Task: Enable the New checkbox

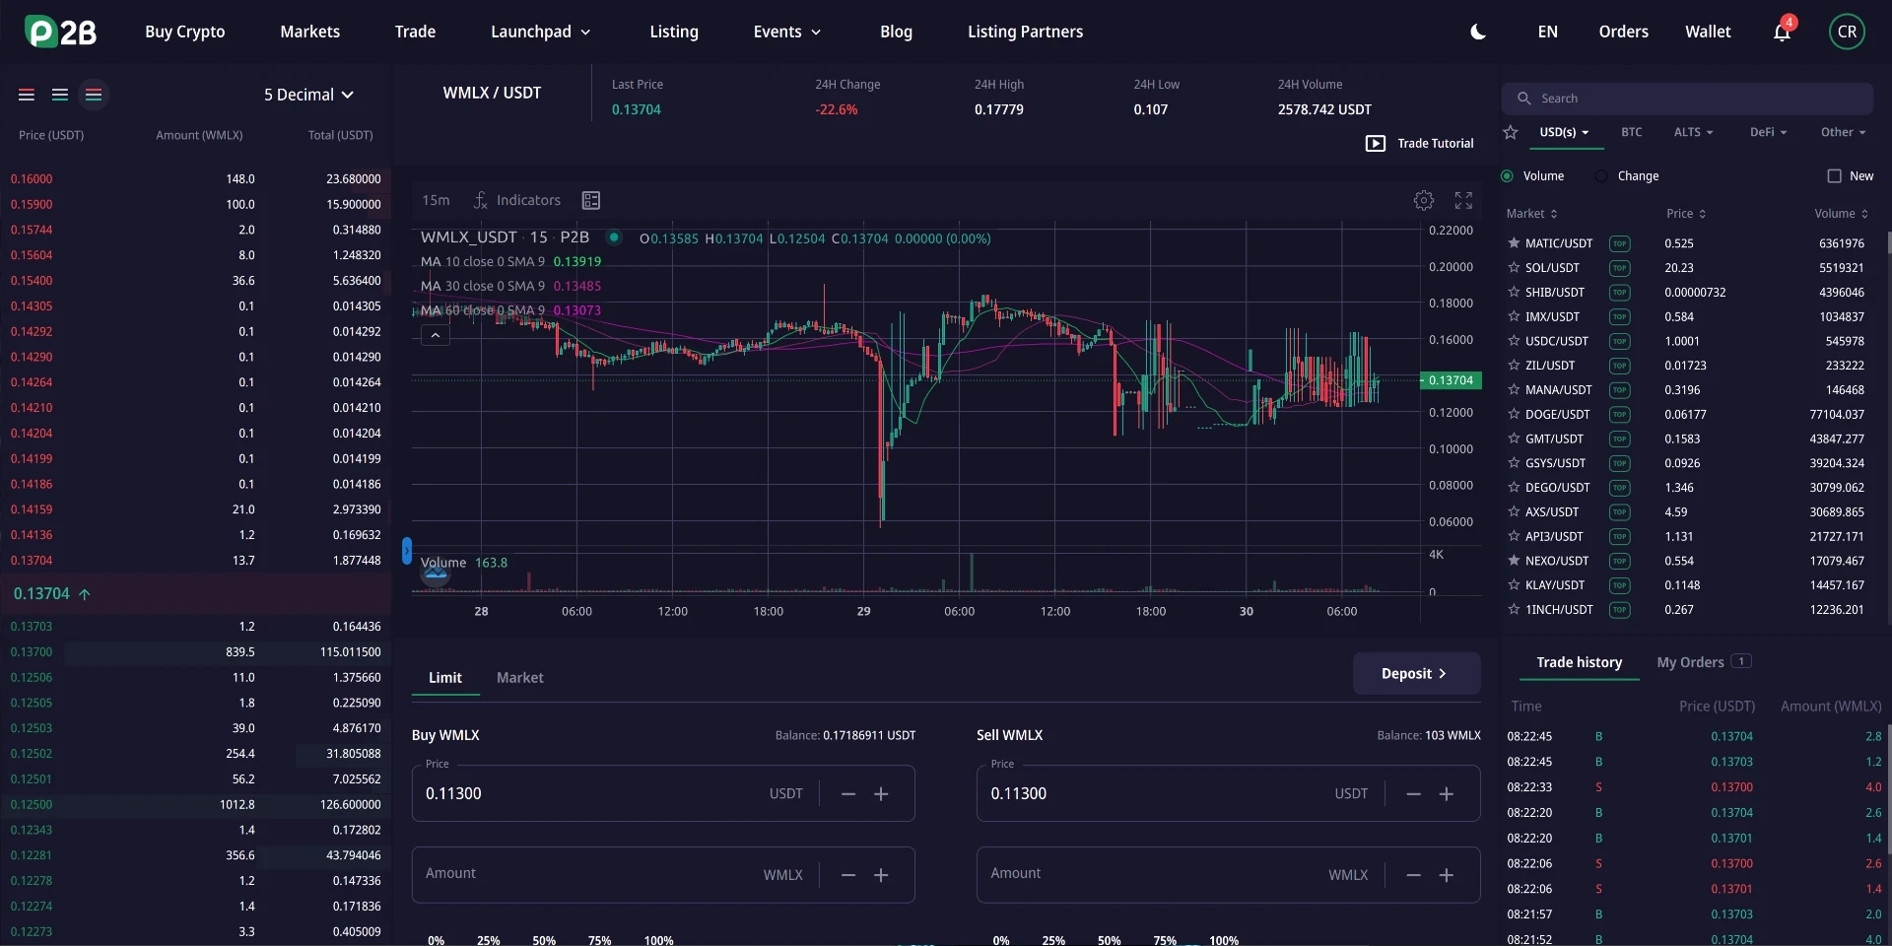Action: tap(1834, 176)
